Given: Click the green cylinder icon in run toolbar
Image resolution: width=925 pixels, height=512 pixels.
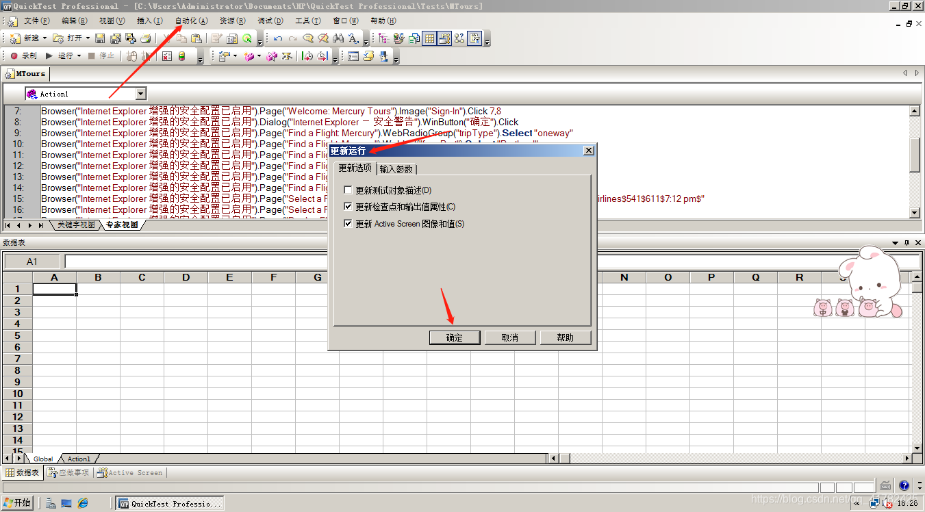Looking at the screenshot, I should (181, 56).
